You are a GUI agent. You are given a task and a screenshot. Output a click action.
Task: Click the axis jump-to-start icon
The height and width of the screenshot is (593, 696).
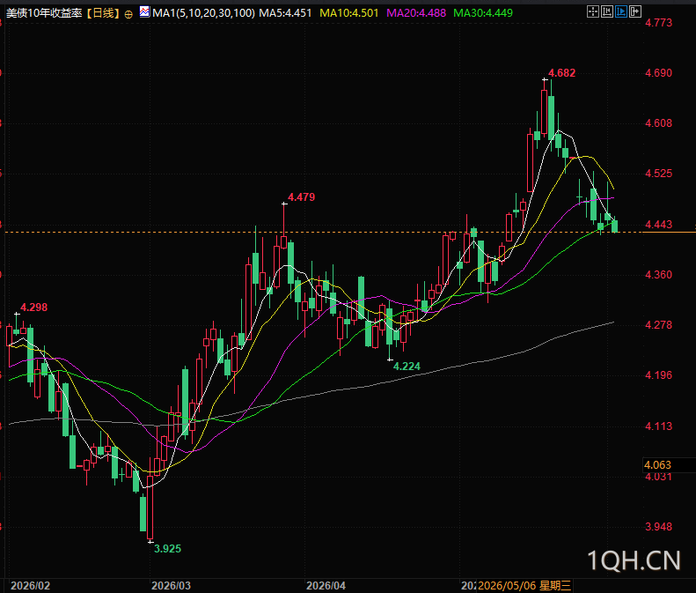point(607,11)
